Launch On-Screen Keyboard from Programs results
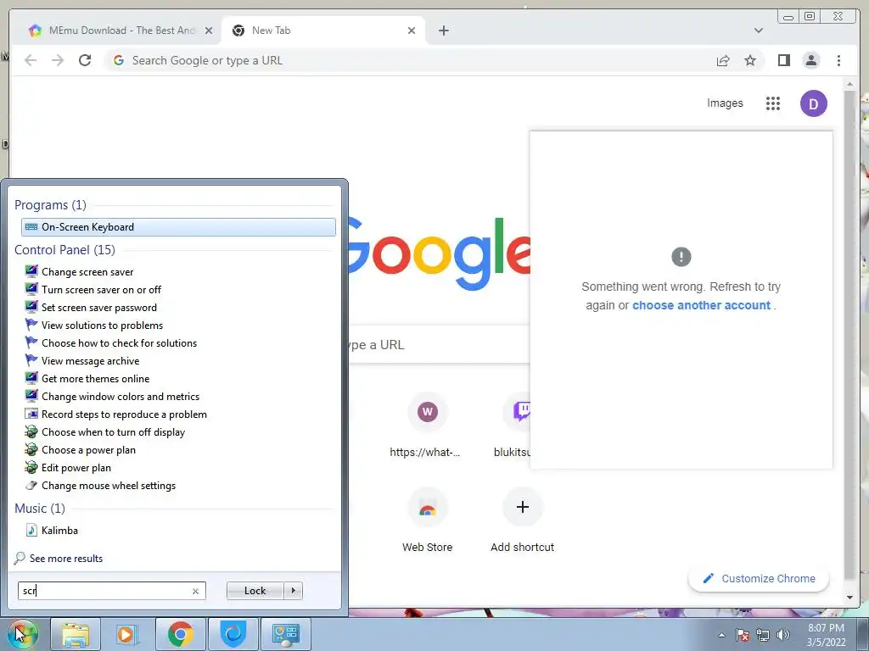 coord(178,227)
